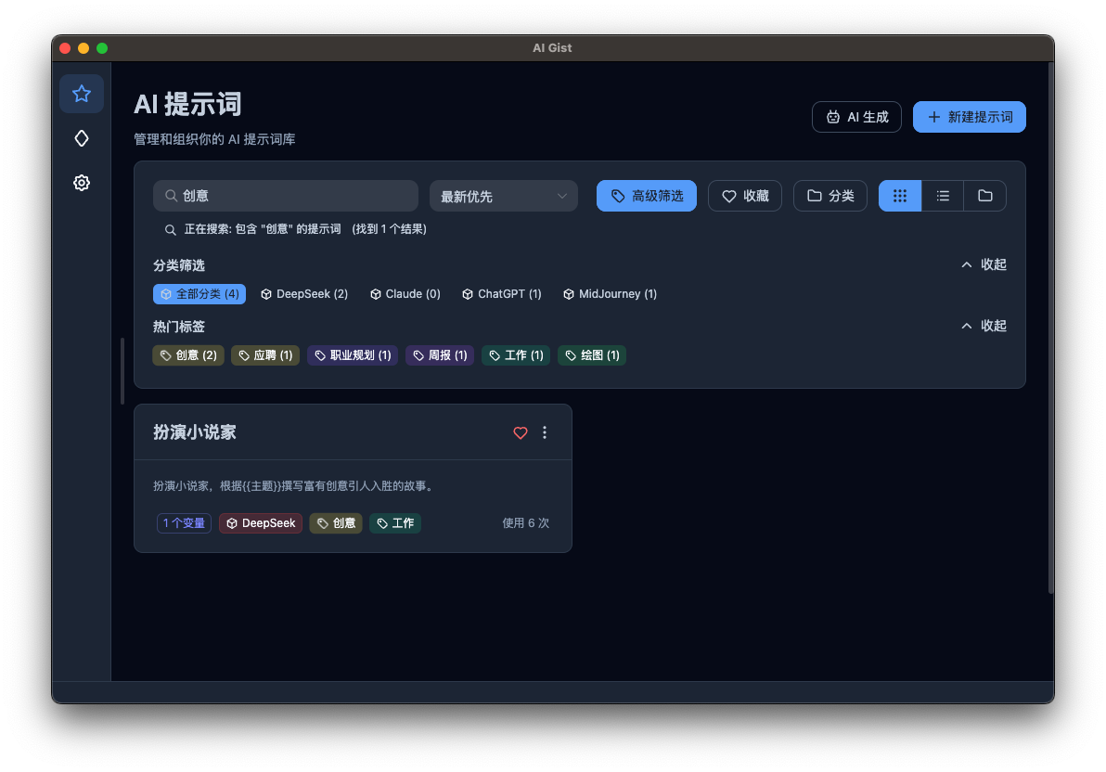Click the 新建提示词 button
The height and width of the screenshot is (772, 1106).
coord(969,117)
